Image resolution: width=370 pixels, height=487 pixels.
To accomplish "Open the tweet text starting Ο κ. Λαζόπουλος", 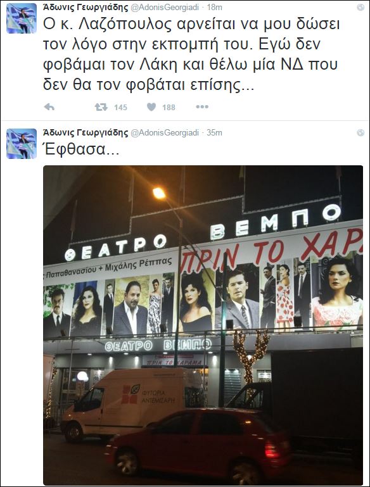I will [191, 54].
